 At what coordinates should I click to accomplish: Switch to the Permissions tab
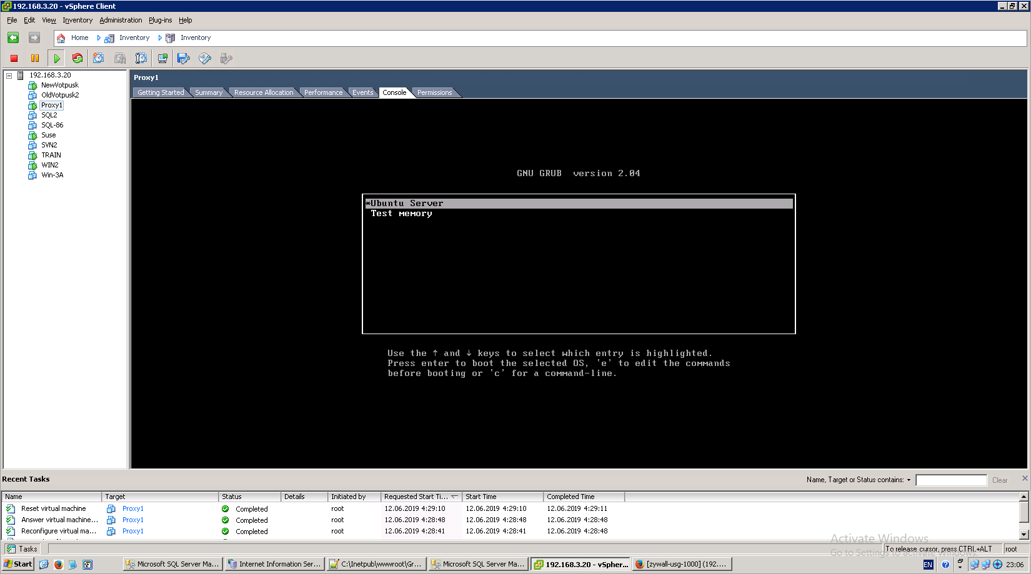[x=434, y=92]
